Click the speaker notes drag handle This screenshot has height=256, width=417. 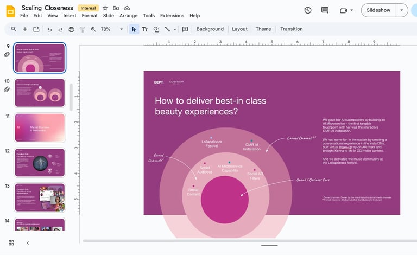[269, 245]
